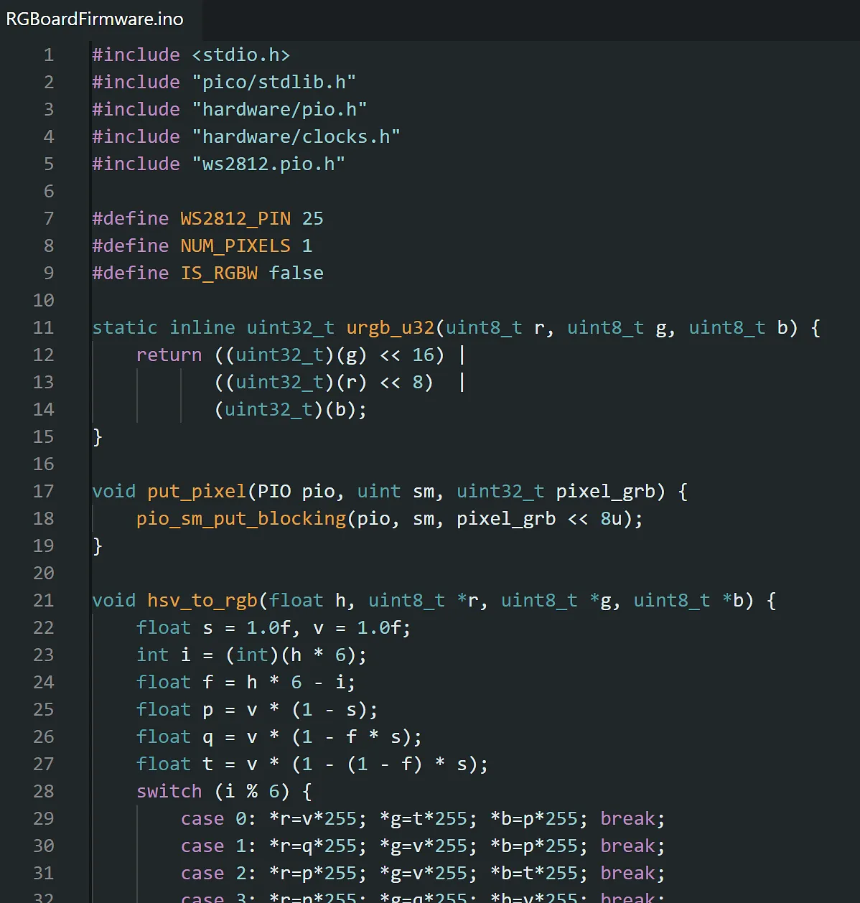Click the IS_RGBW macro name
The image size is (860, 903).
[x=218, y=273]
